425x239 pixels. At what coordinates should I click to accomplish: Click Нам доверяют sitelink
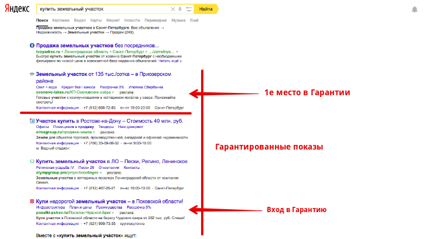click(131, 127)
